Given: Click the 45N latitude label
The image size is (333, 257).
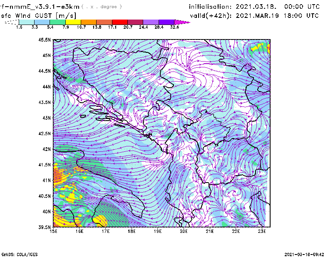Looking at the screenshot, I should point(47,55).
